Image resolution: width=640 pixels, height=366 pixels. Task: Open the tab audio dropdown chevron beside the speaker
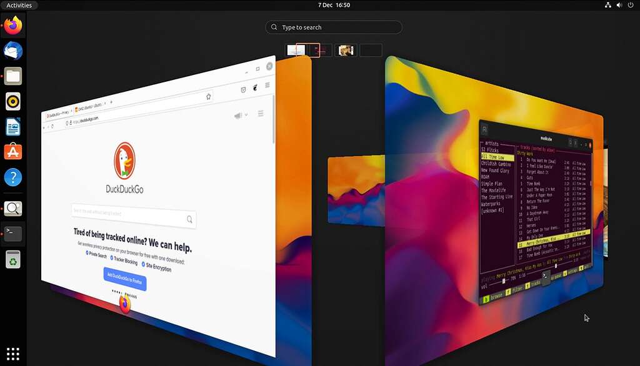(x=246, y=115)
